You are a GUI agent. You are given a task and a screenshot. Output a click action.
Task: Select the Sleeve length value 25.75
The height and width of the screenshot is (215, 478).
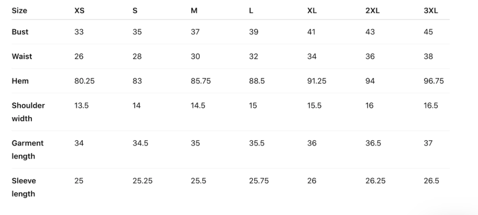(258, 180)
